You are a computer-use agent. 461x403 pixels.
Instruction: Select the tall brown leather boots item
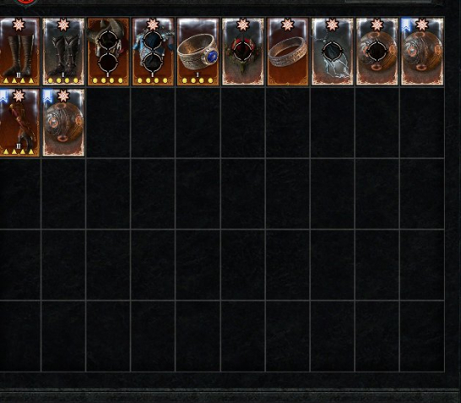coord(19,52)
